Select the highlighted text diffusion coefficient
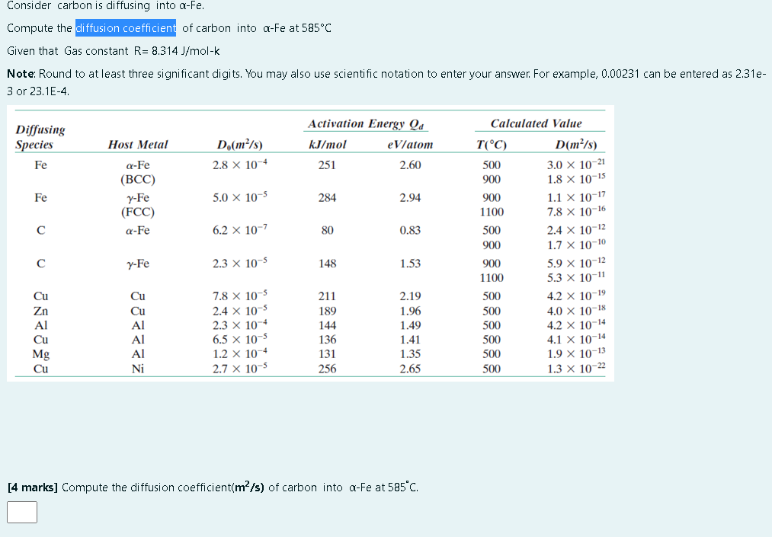 click(x=126, y=27)
